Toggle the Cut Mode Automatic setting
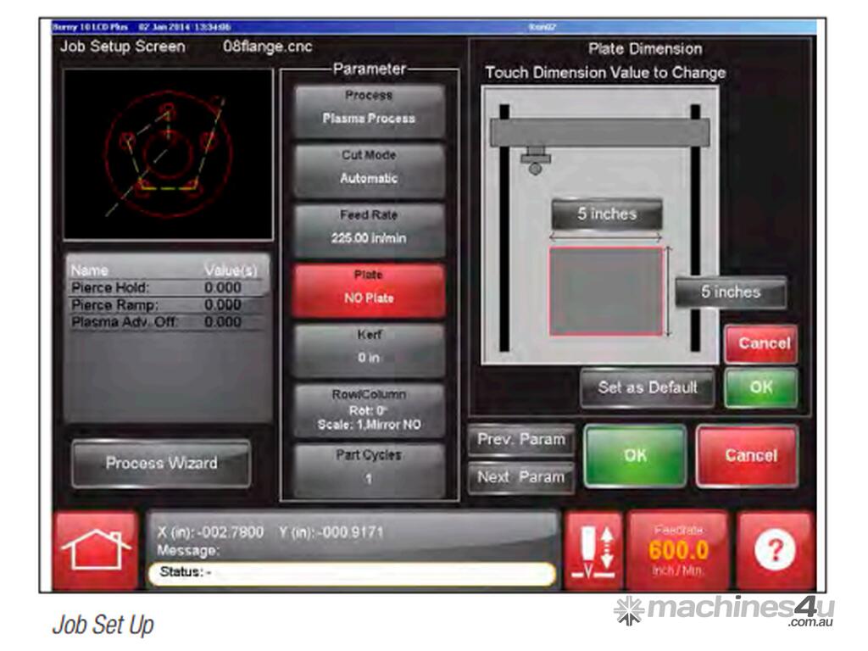Image resolution: width=868 pixels, height=651 pixels. point(369,168)
